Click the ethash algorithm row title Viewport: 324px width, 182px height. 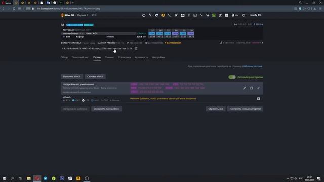coord(66,97)
